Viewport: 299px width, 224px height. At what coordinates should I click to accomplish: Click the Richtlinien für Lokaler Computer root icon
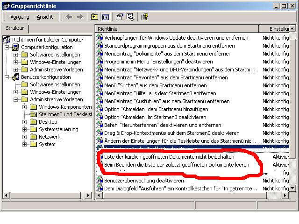tap(7, 39)
